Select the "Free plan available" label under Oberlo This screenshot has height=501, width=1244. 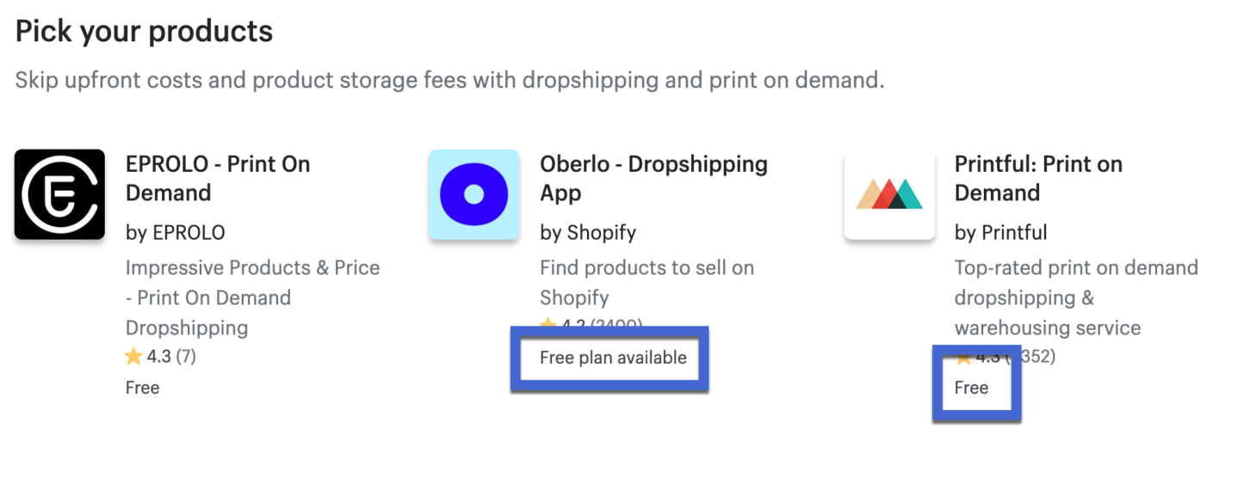pyautogui.click(x=613, y=357)
